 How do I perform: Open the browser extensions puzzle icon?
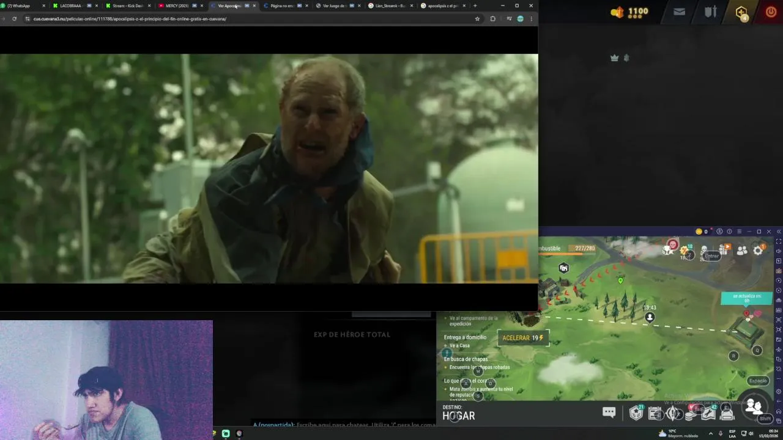[x=492, y=19]
